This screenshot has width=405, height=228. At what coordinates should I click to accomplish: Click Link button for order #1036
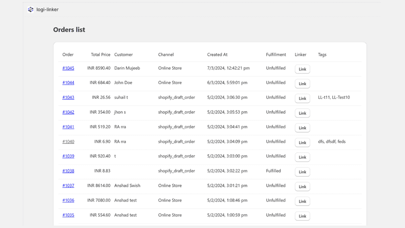pyautogui.click(x=302, y=201)
